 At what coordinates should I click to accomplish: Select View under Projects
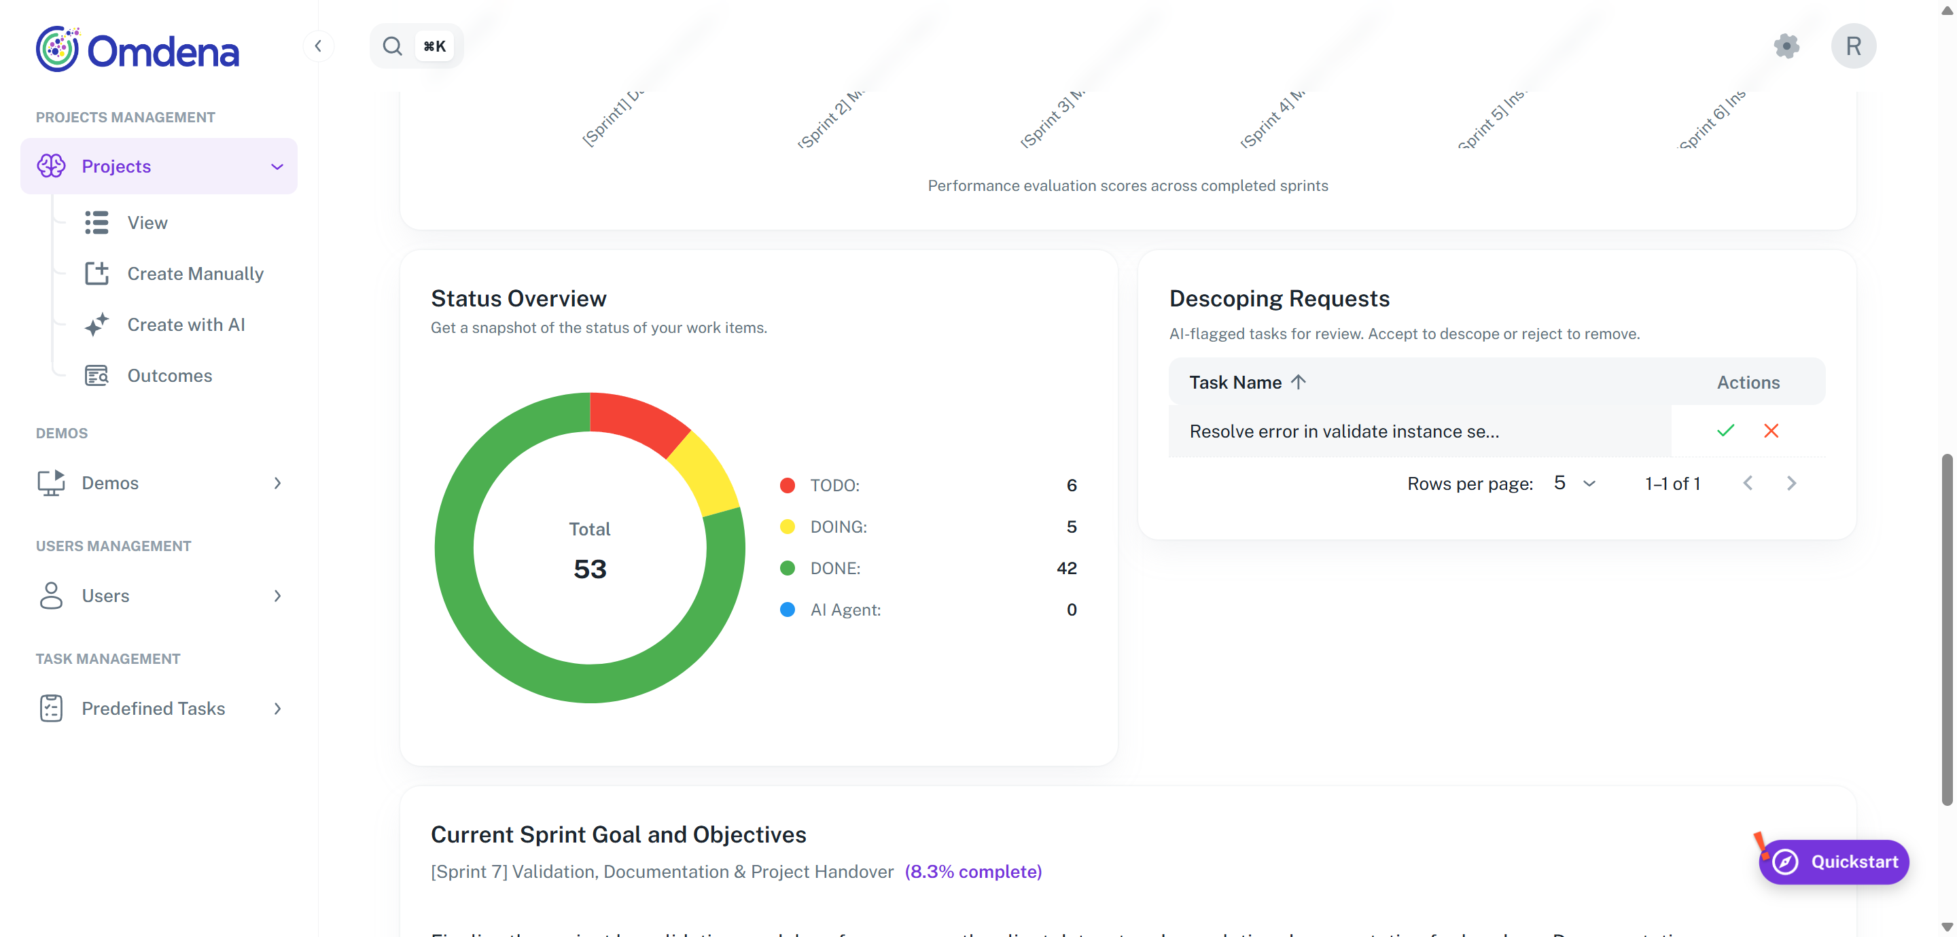pos(148,222)
